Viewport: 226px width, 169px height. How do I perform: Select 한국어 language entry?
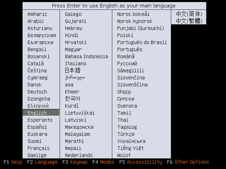(x=72, y=99)
